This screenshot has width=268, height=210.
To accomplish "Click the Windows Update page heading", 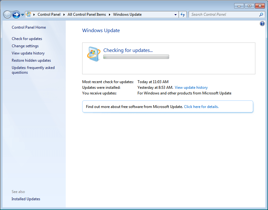I will (101, 31).
